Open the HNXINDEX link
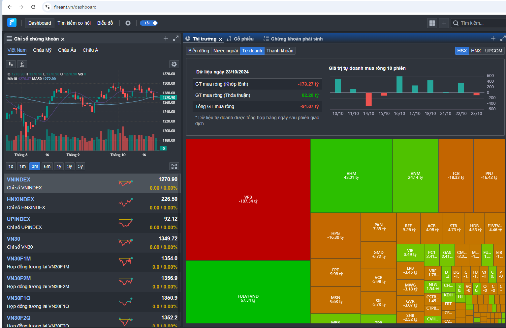 20,199
